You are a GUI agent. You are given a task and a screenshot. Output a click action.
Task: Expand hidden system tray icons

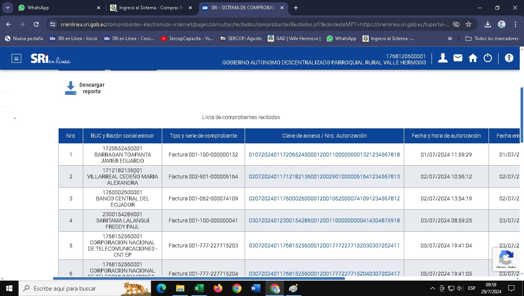click(x=432, y=288)
